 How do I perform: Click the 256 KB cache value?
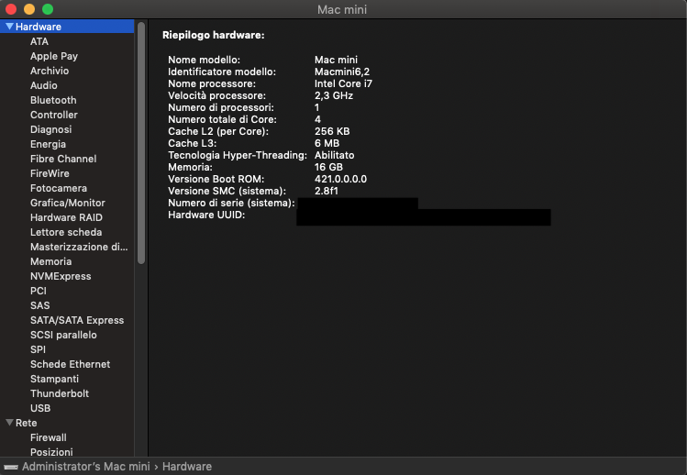coord(332,131)
